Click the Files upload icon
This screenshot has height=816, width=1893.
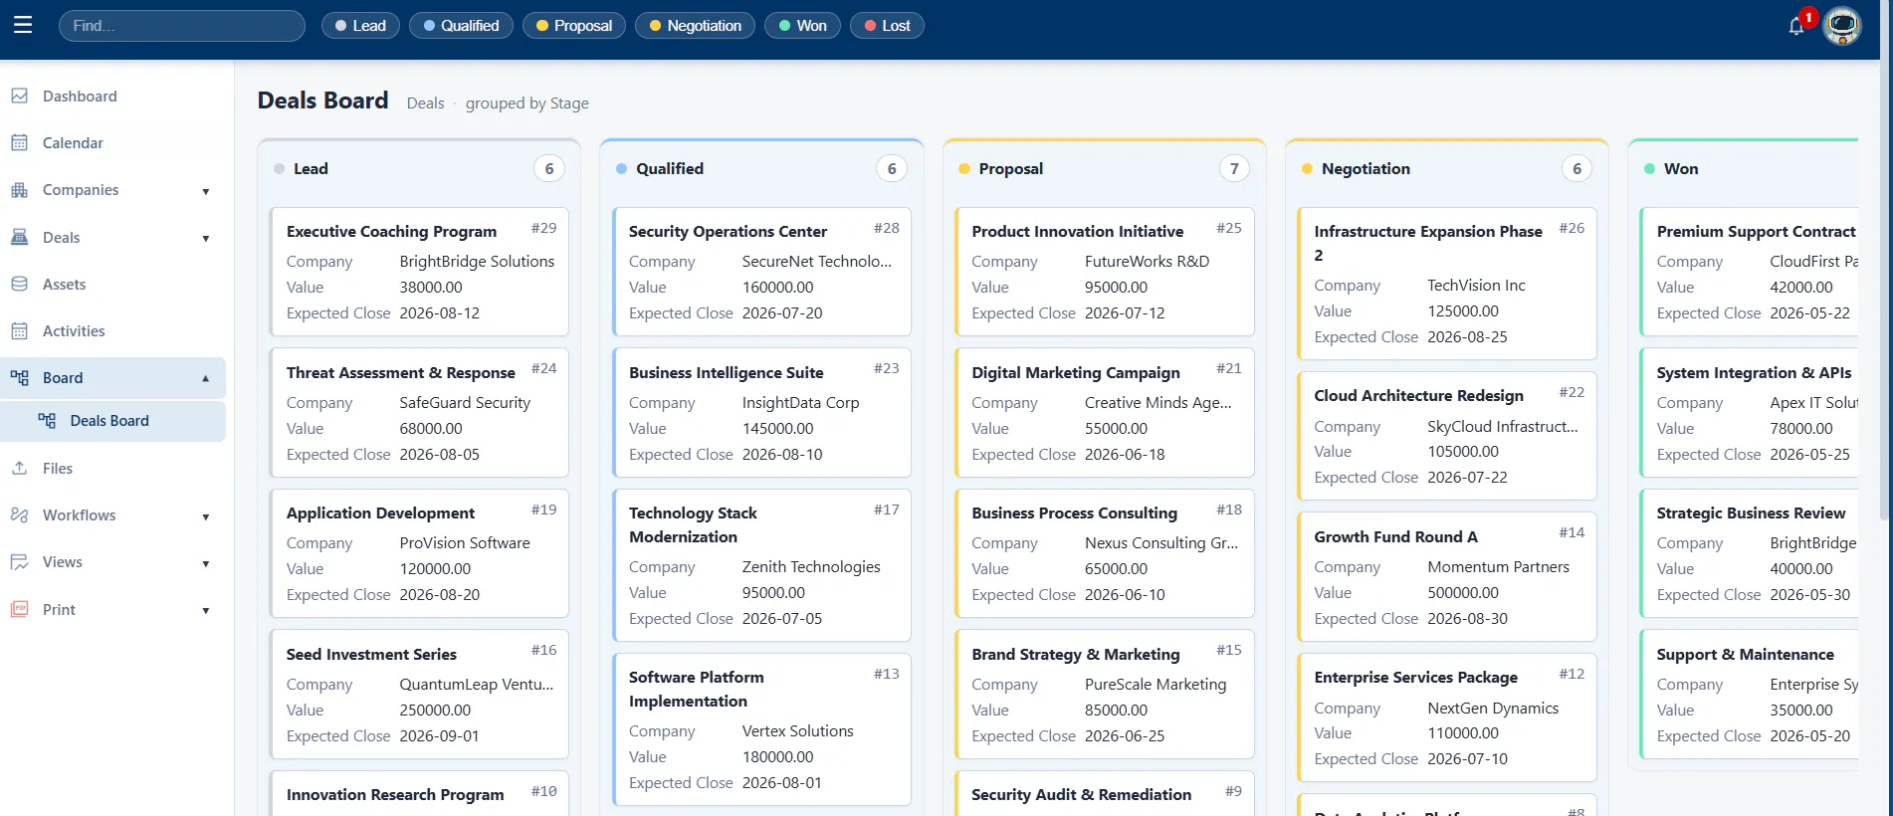pos(19,468)
